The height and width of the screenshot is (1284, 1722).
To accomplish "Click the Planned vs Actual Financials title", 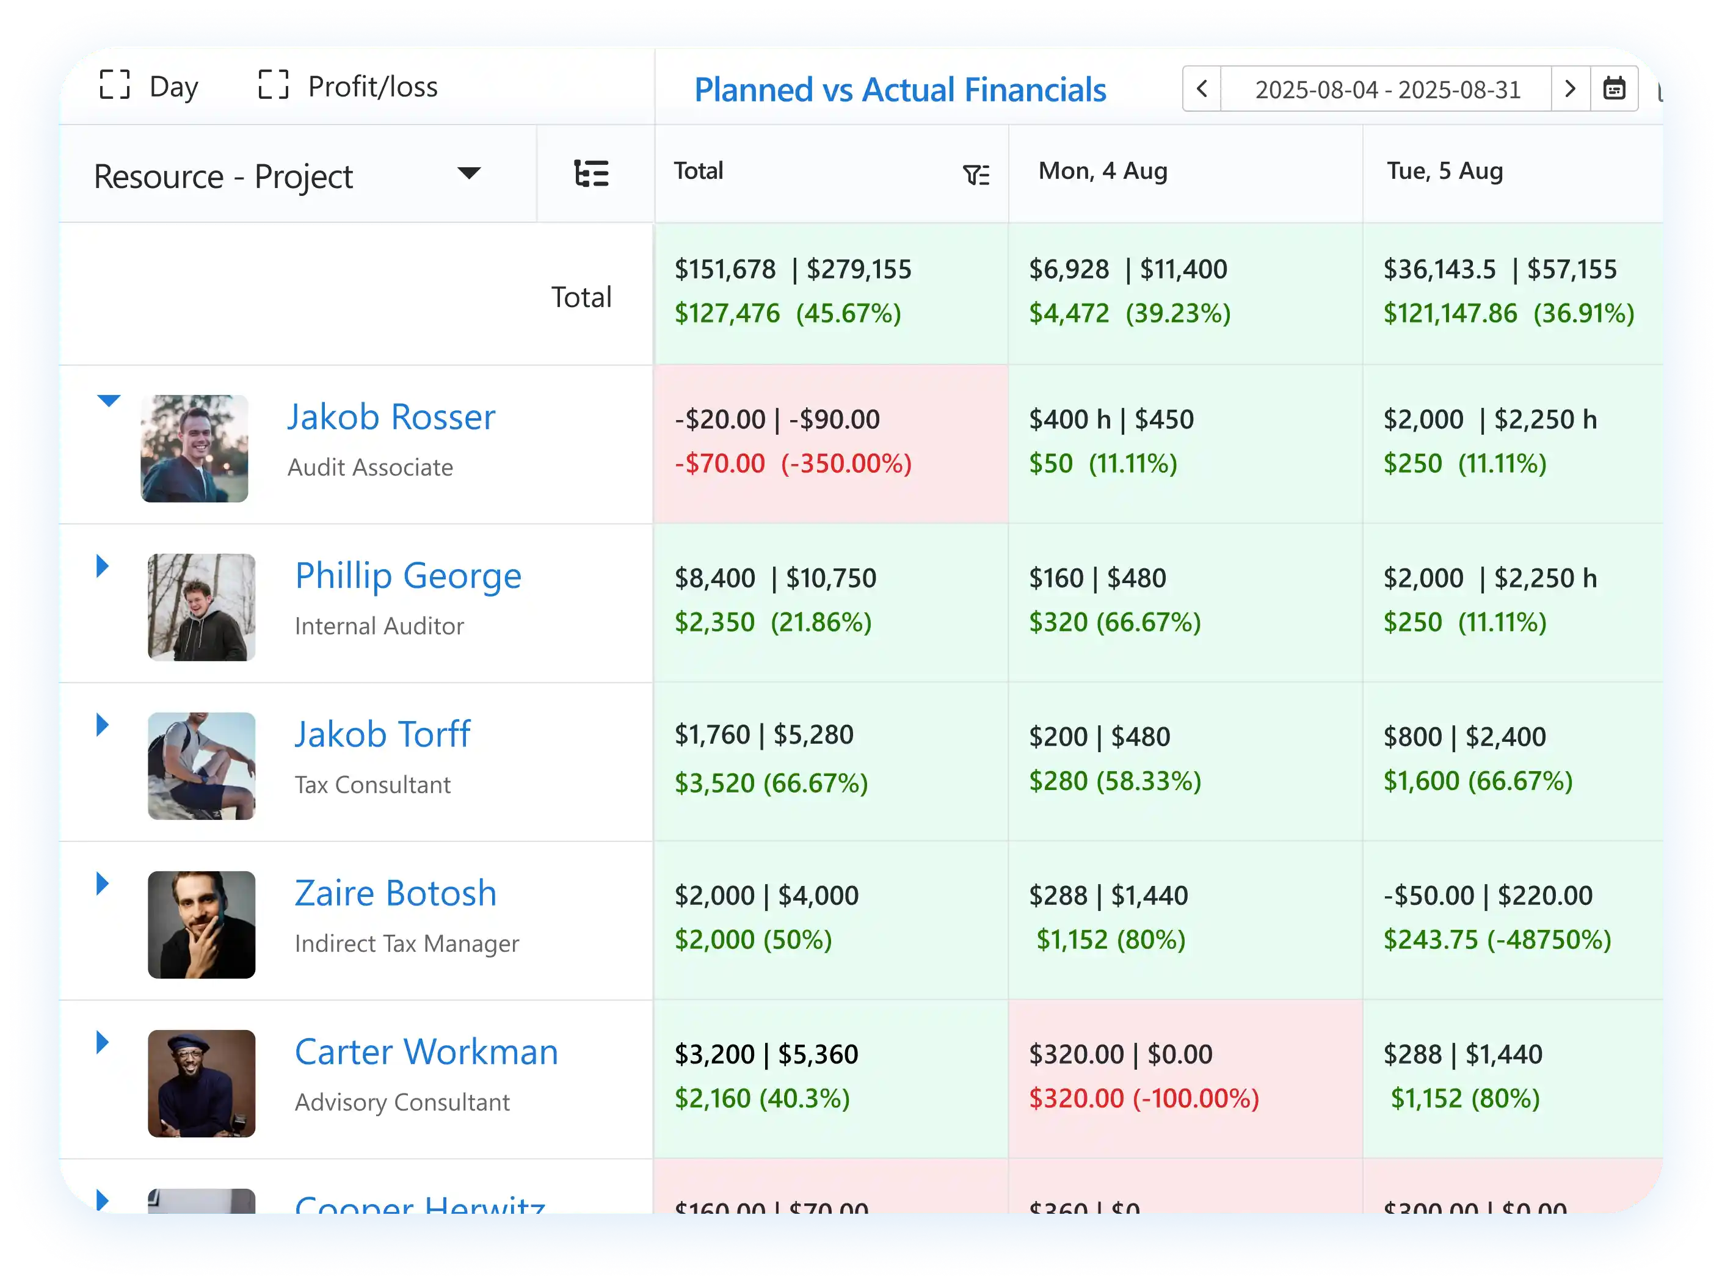I will (899, 89).
